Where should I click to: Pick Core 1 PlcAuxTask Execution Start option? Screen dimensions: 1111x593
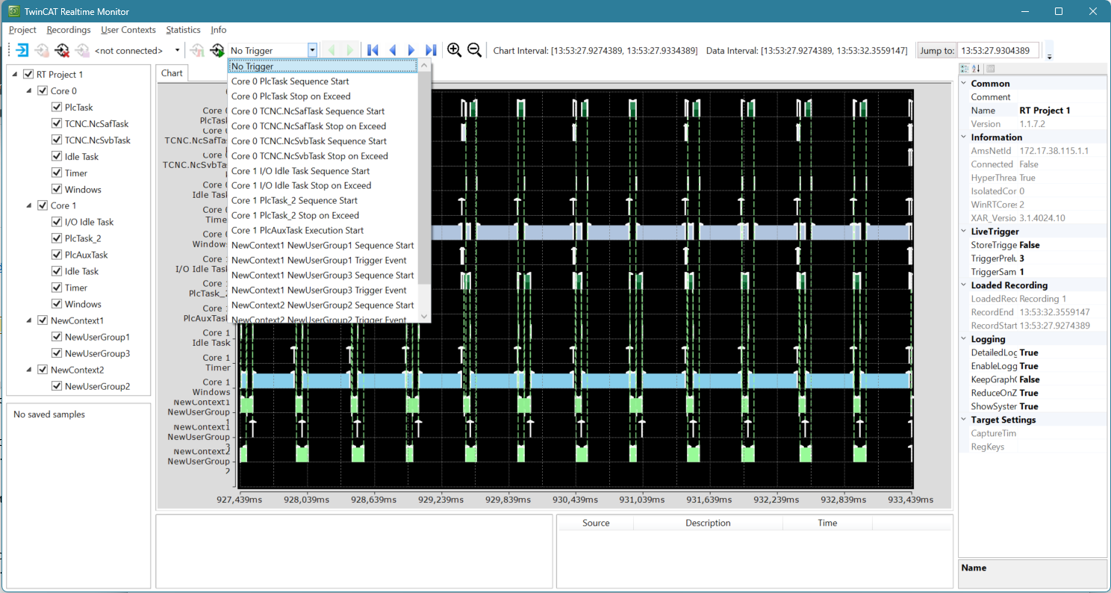[323, 230]
